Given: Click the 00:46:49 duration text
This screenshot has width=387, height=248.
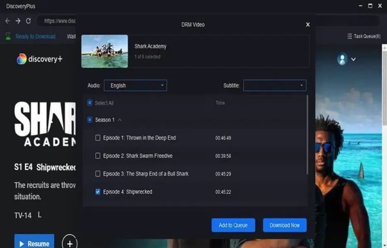Looking at the screenshot, I should coord(223,138).
